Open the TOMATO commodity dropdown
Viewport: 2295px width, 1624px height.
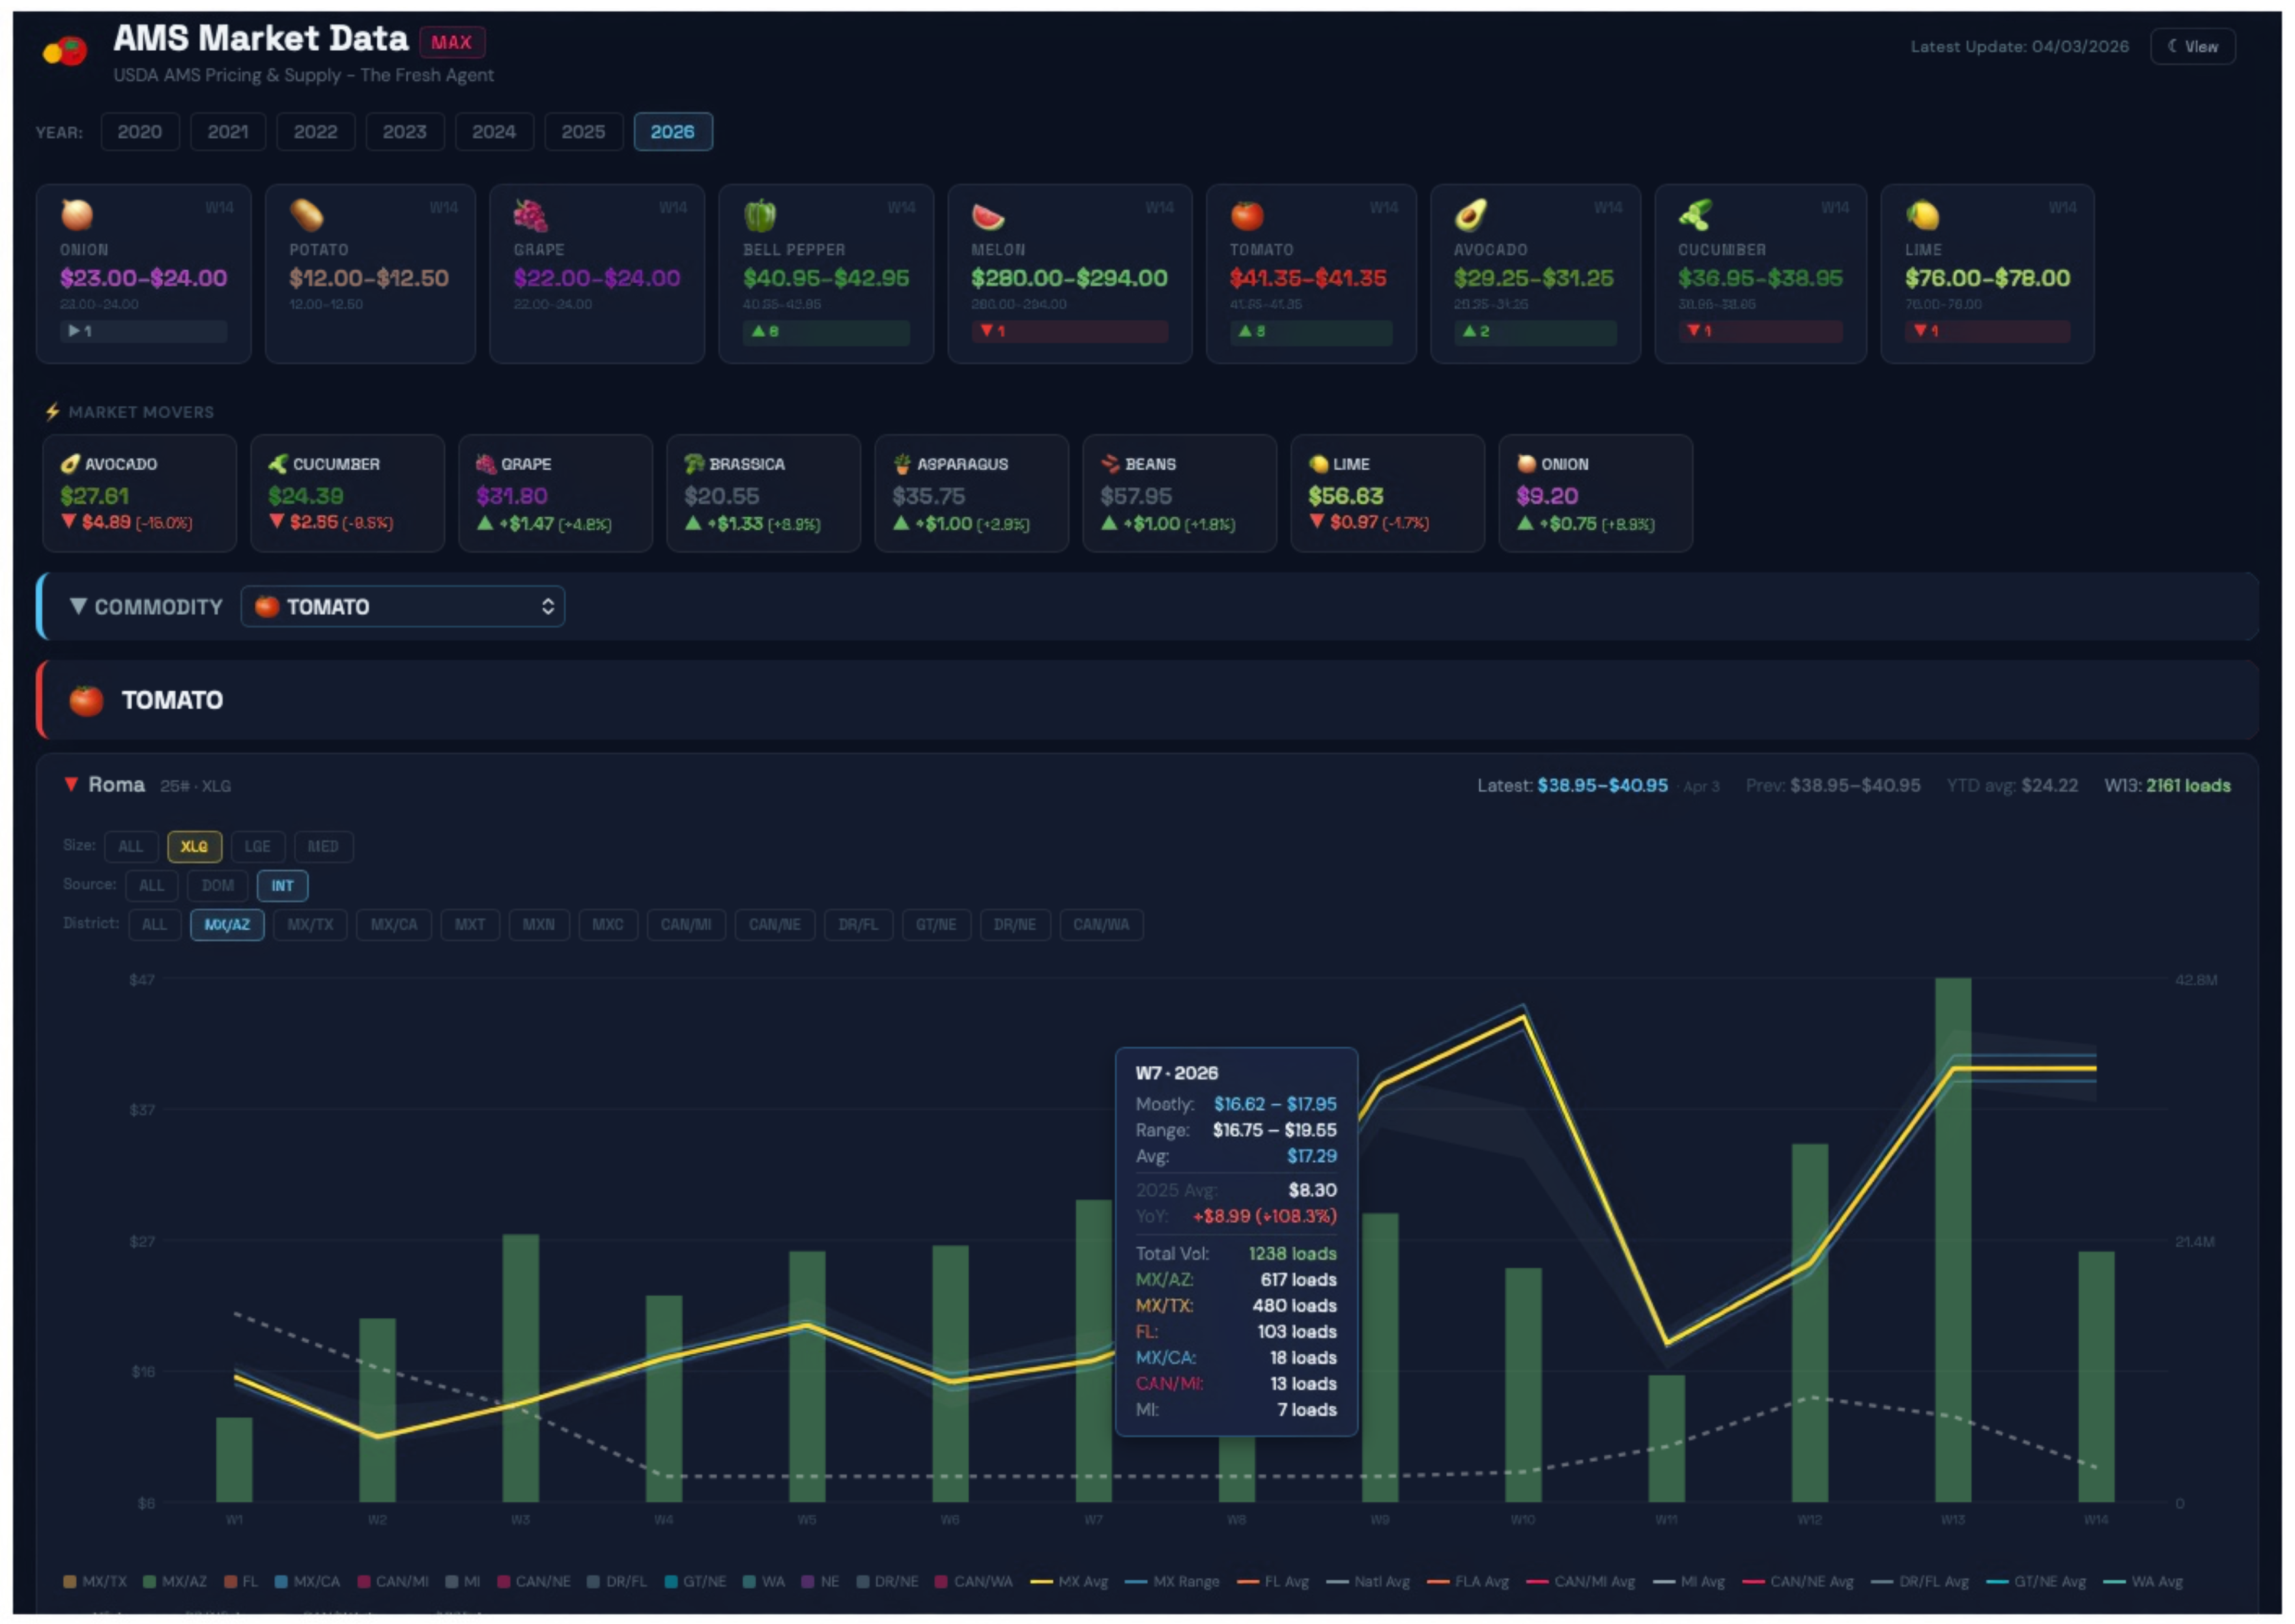403,606
